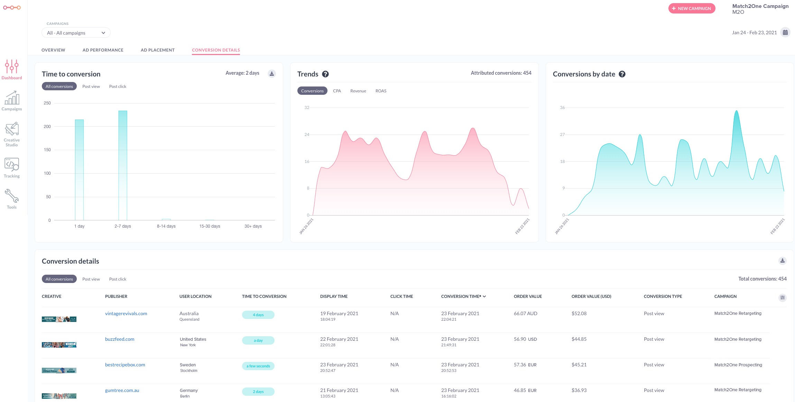Click the Display Time column header

click(x=334, y=296)
